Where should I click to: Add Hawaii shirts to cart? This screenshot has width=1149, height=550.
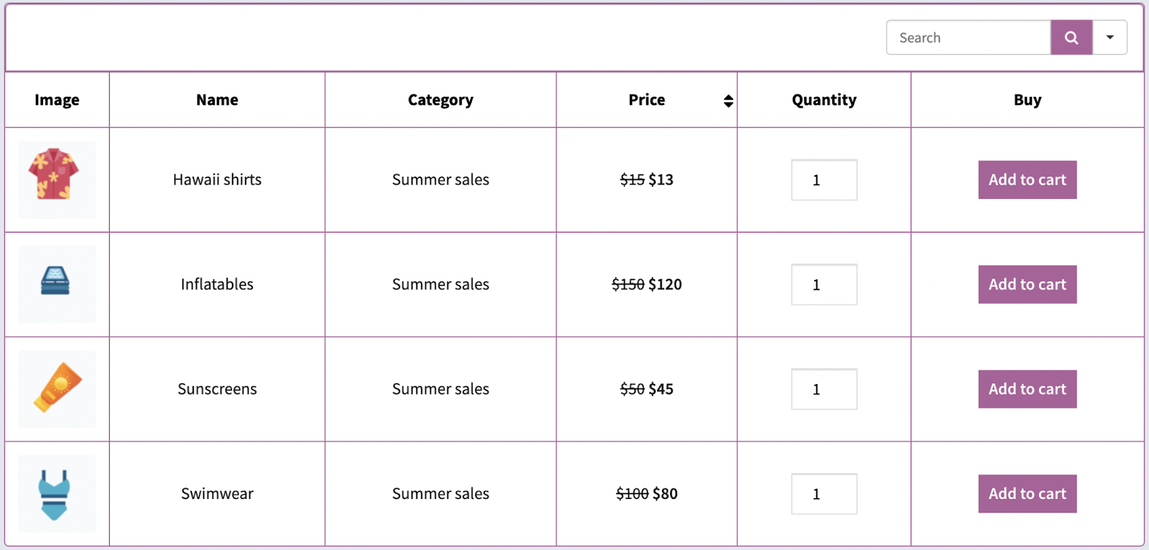click(1027, 180)
